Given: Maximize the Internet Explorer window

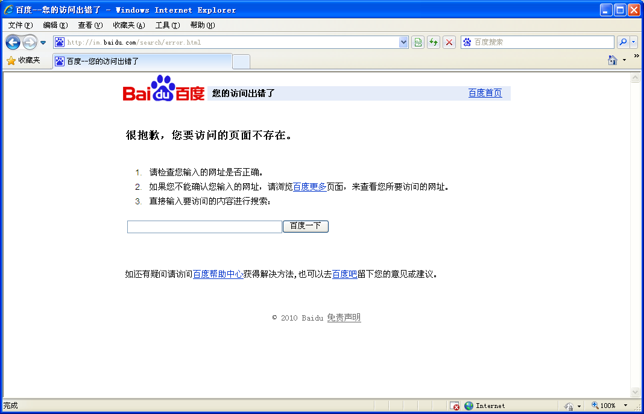Looking at the screenshot, I should click(620, 10).
